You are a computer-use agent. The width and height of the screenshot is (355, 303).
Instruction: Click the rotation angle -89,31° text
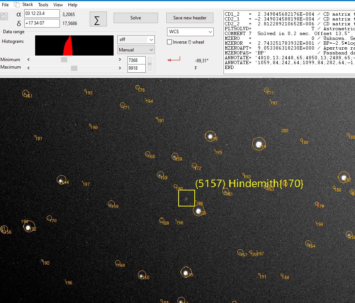pos(201,60)
